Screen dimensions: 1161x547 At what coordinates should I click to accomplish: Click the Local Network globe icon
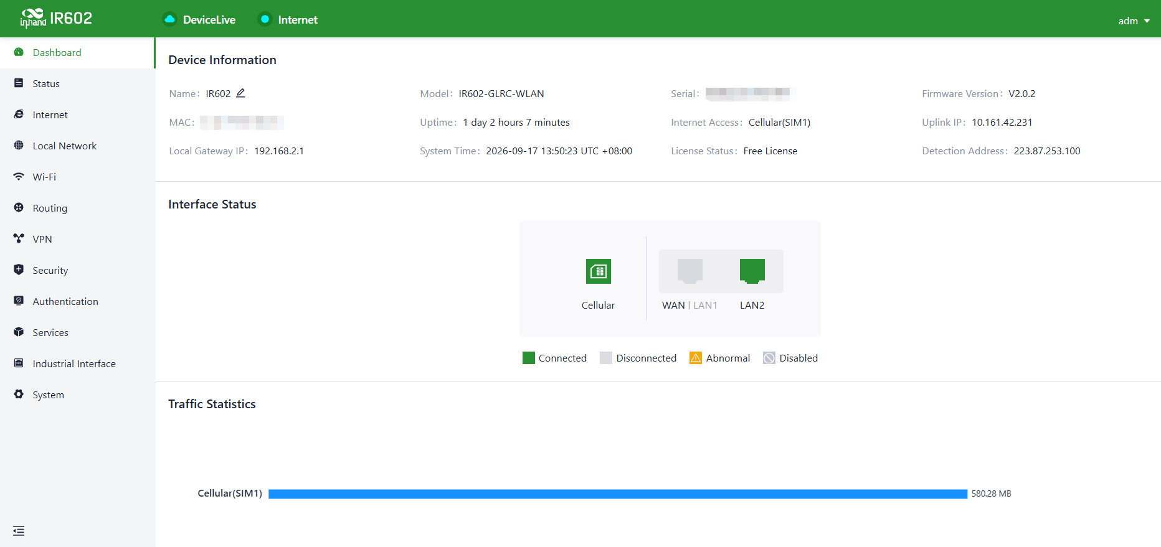(19, 146)
